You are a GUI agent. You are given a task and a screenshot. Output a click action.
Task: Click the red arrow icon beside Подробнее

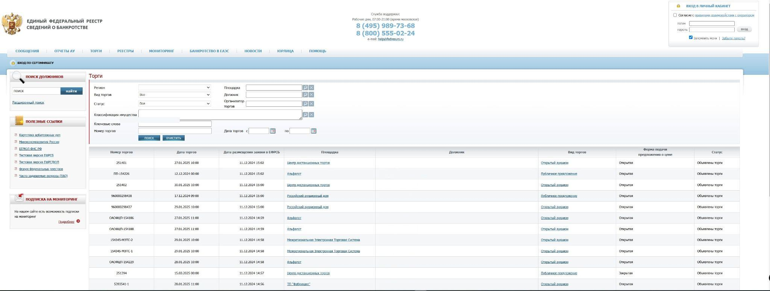pos(78,221)
